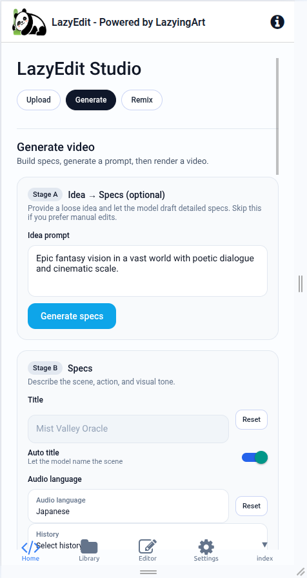Open the info icon in header
The image size is (307, 578).
[x=277, y=22]
